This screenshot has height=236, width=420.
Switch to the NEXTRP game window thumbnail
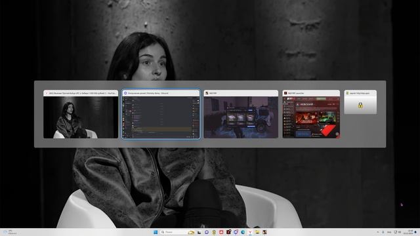[x=241, y=114]
